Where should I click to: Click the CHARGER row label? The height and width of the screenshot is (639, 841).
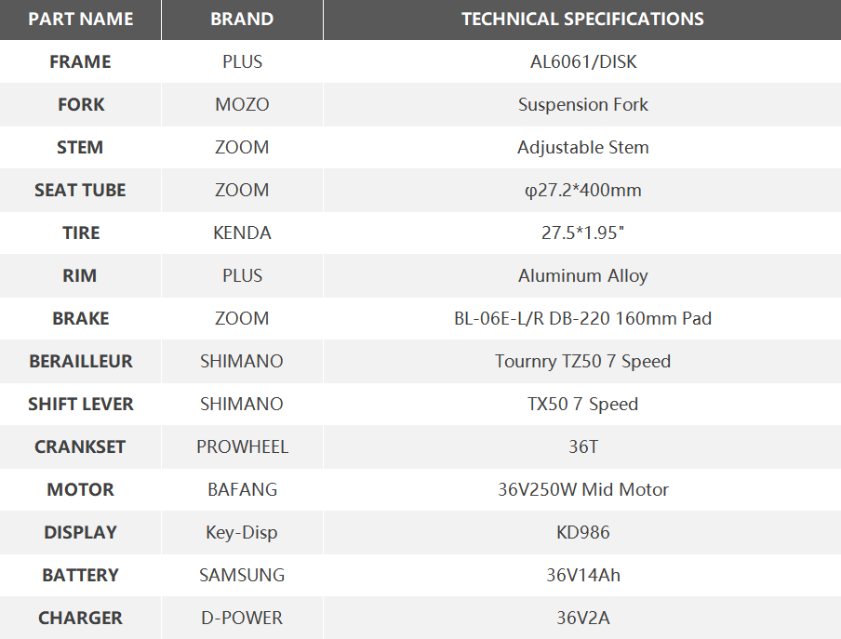[x=80, y=619]
